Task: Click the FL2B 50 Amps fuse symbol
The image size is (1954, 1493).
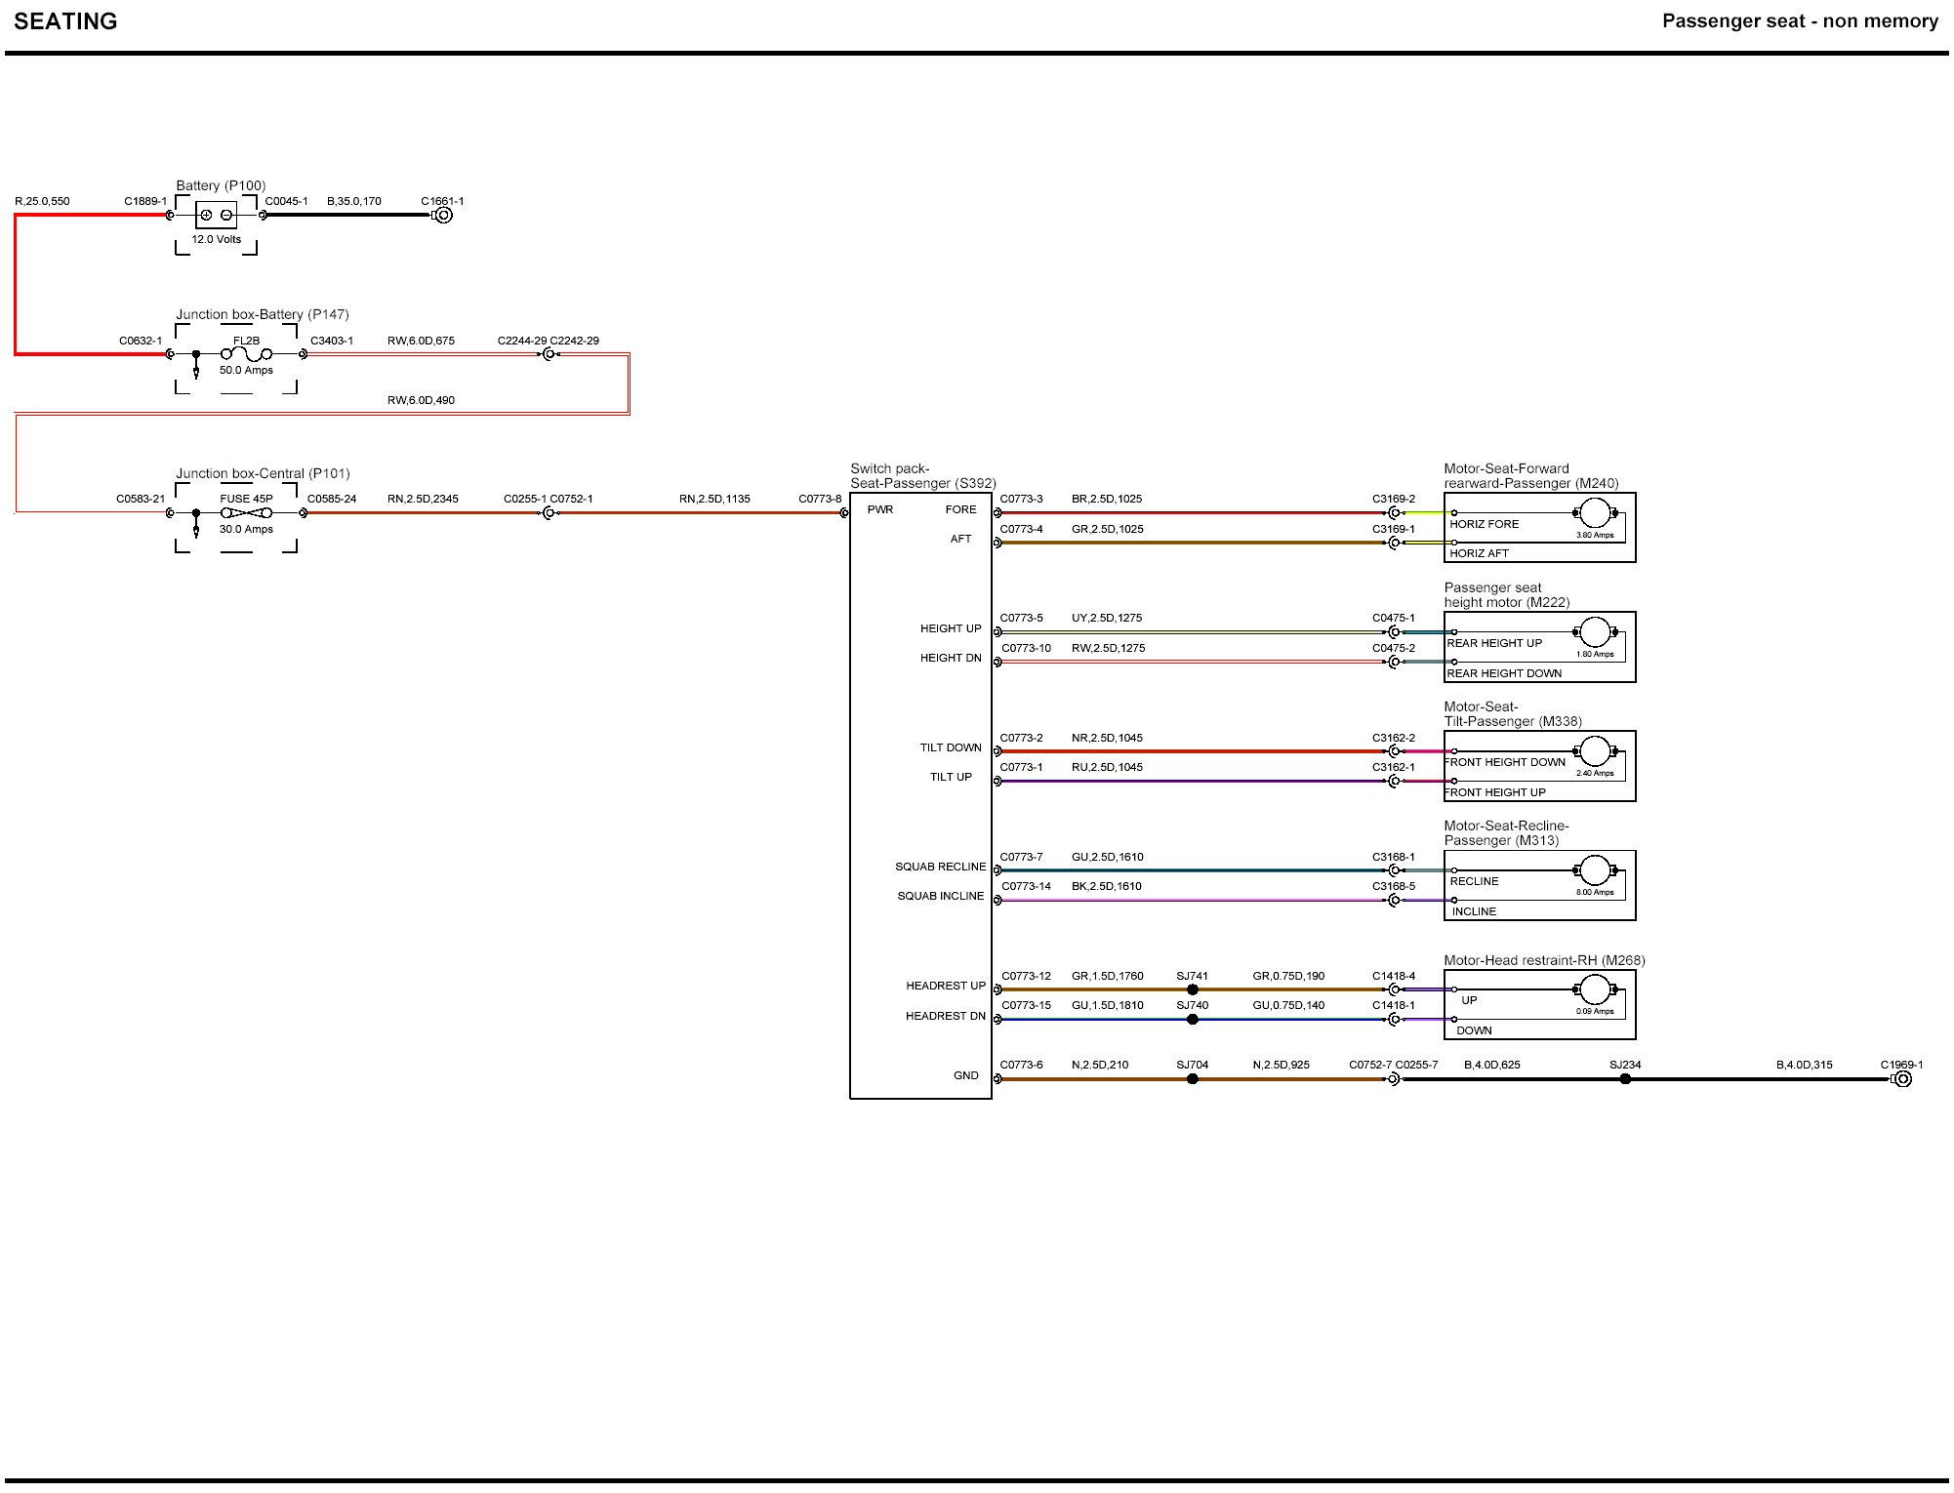Action: pyautogui.click(x=246, y=354)
